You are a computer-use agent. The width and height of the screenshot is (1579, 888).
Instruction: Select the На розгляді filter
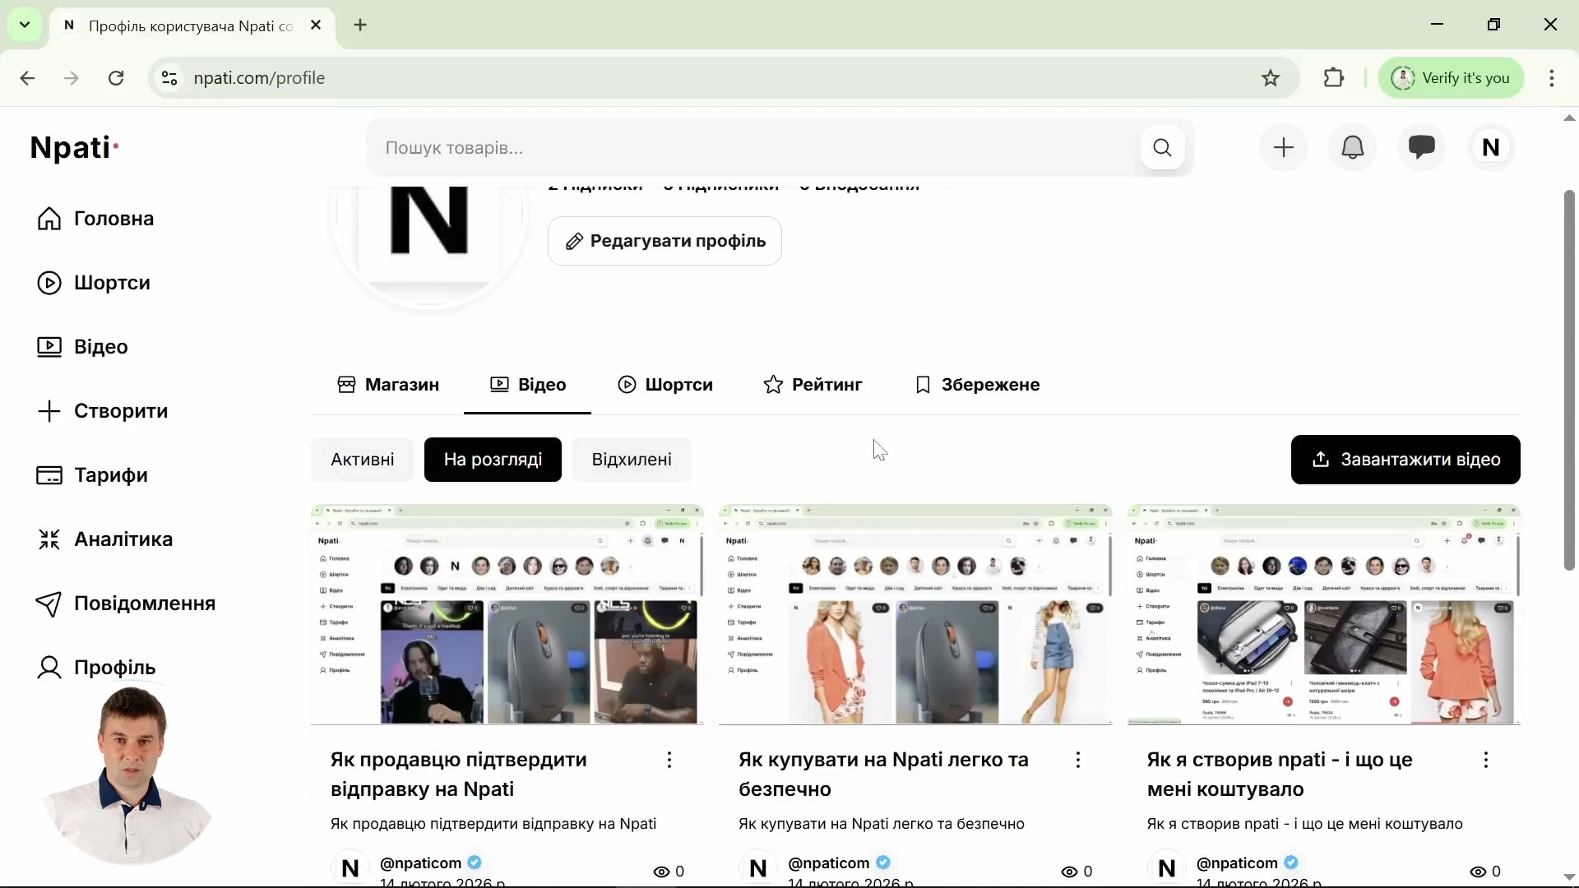tap(493, 460)
